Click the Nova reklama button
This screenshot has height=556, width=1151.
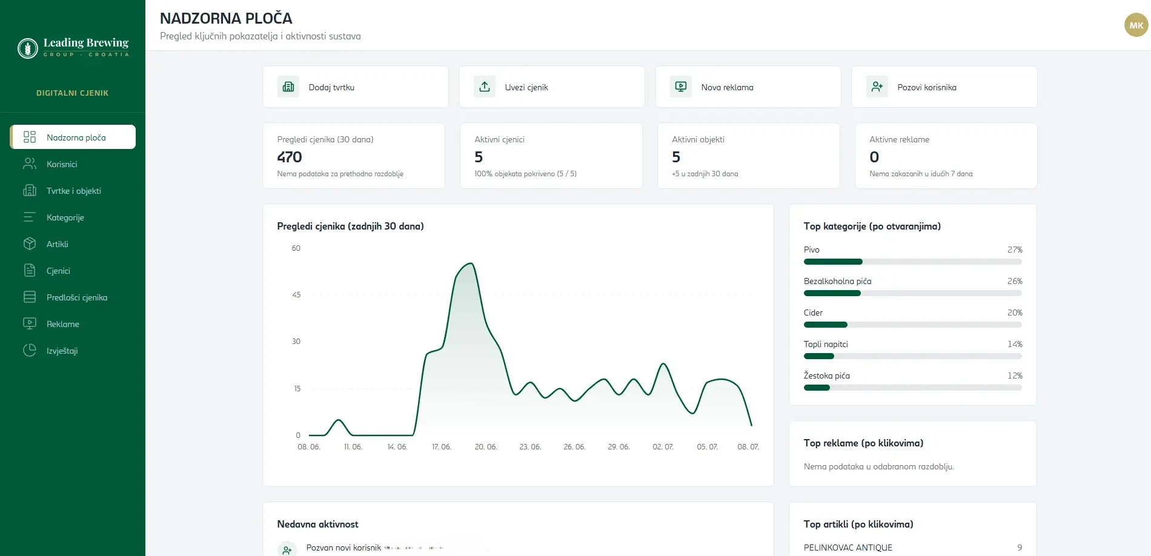(x=748, y=87)
